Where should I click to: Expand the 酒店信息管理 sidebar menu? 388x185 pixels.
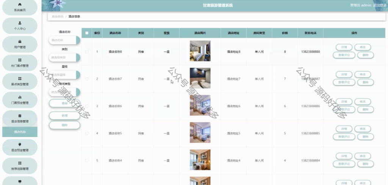click(20, 118)
